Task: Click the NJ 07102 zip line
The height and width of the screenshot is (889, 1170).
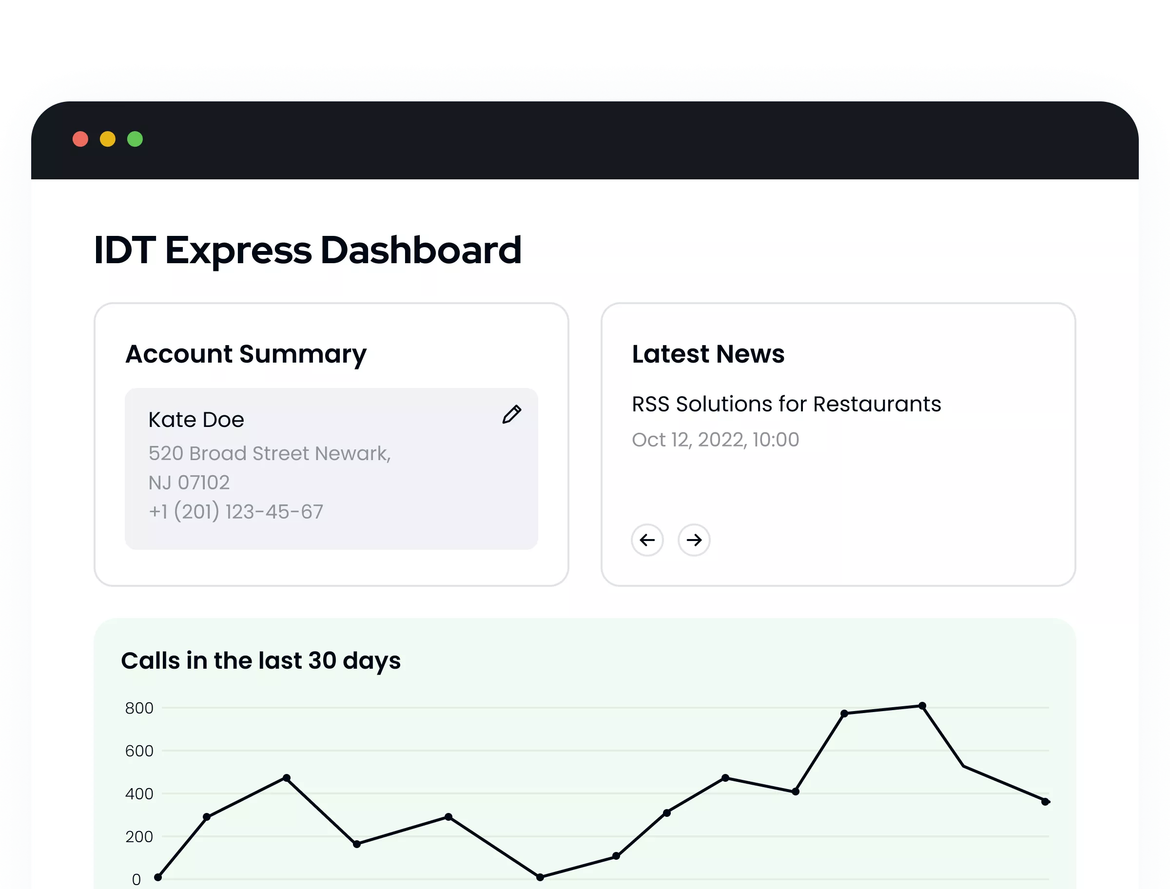Action: point(188,483)
